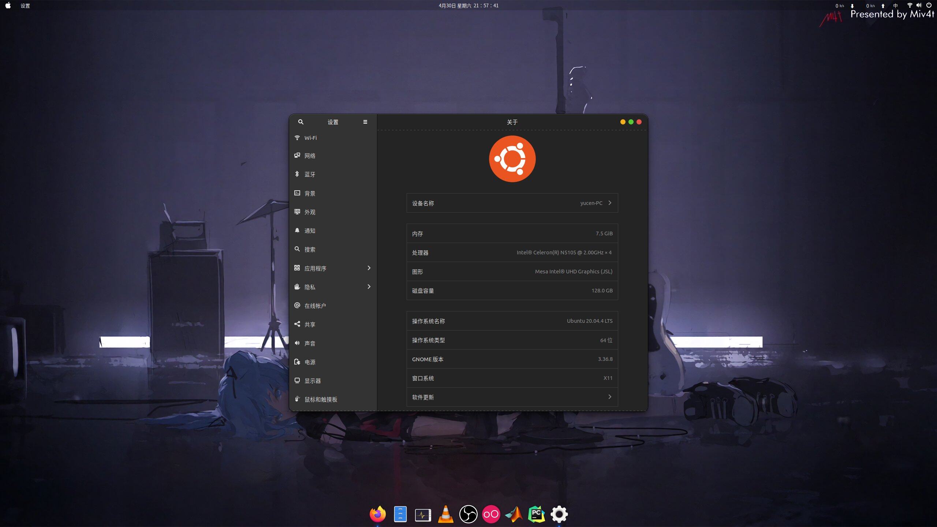Launch PyCharm from the dock

(536, 514)
